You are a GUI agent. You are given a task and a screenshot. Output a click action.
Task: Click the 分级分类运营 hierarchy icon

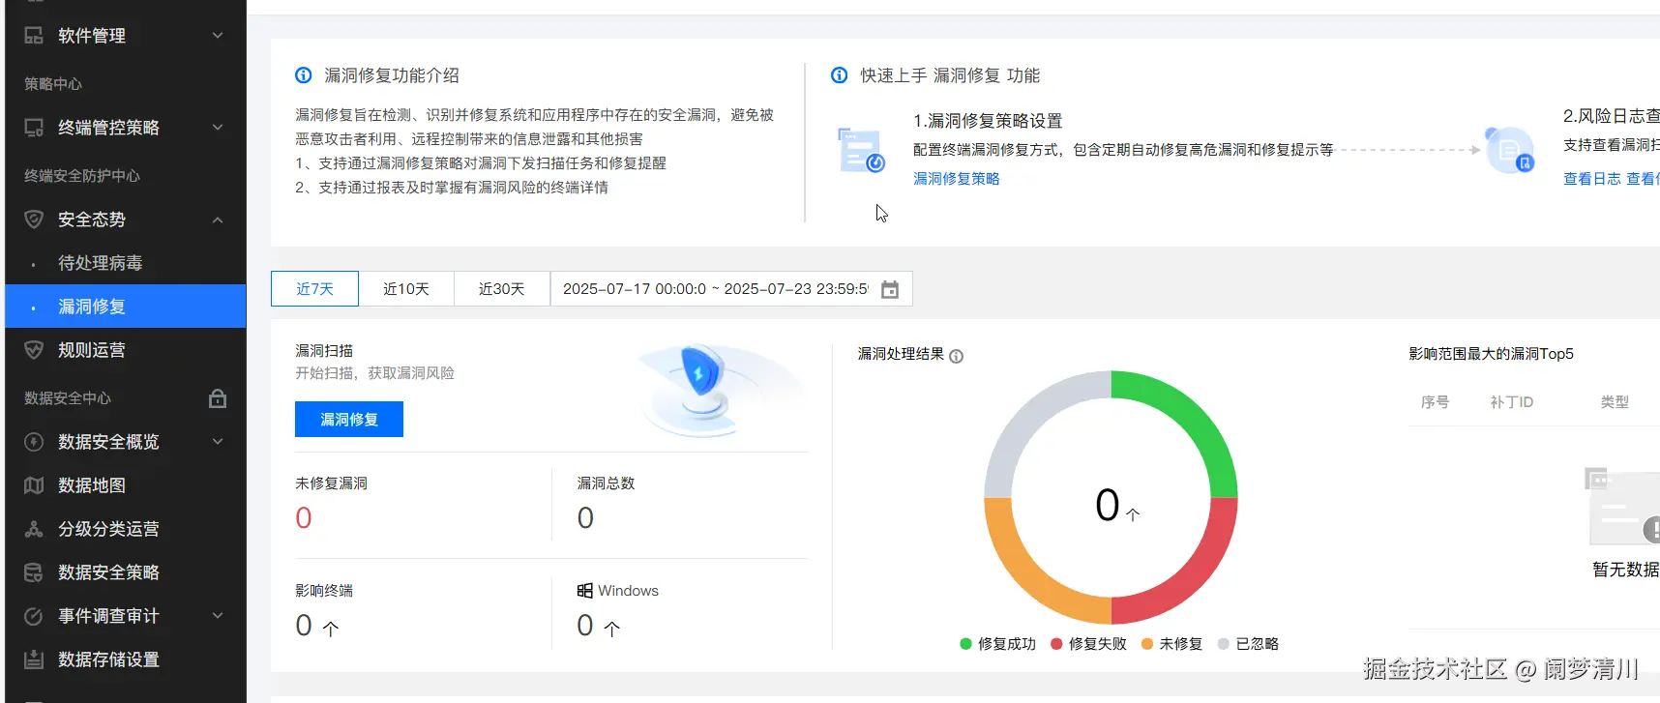tap(34, 529)
